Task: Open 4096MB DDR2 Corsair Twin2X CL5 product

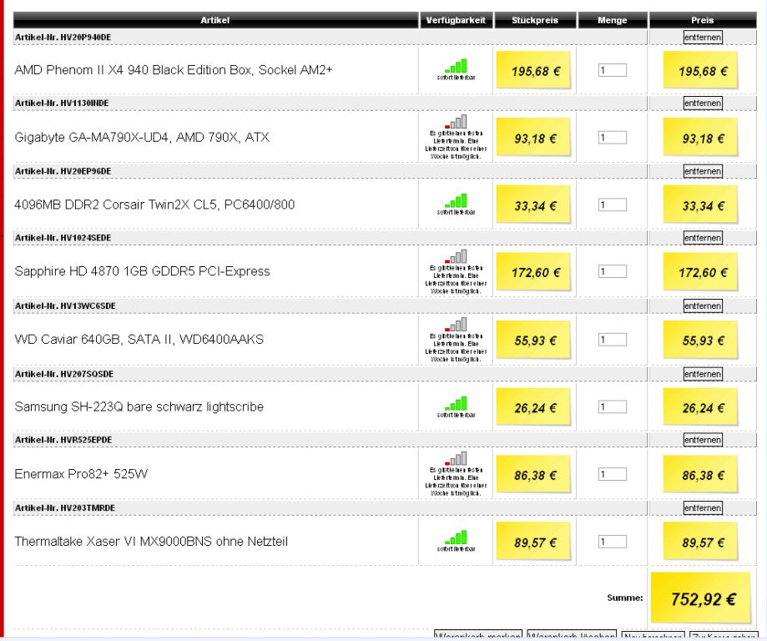Action: click(x=154, y=204)
